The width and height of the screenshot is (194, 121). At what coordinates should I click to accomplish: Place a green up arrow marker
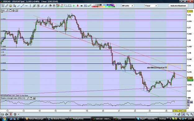74,6
